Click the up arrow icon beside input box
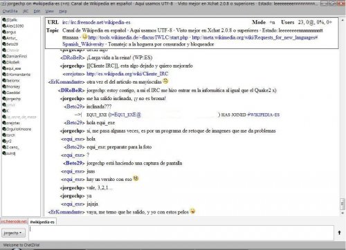 (339, 233)
